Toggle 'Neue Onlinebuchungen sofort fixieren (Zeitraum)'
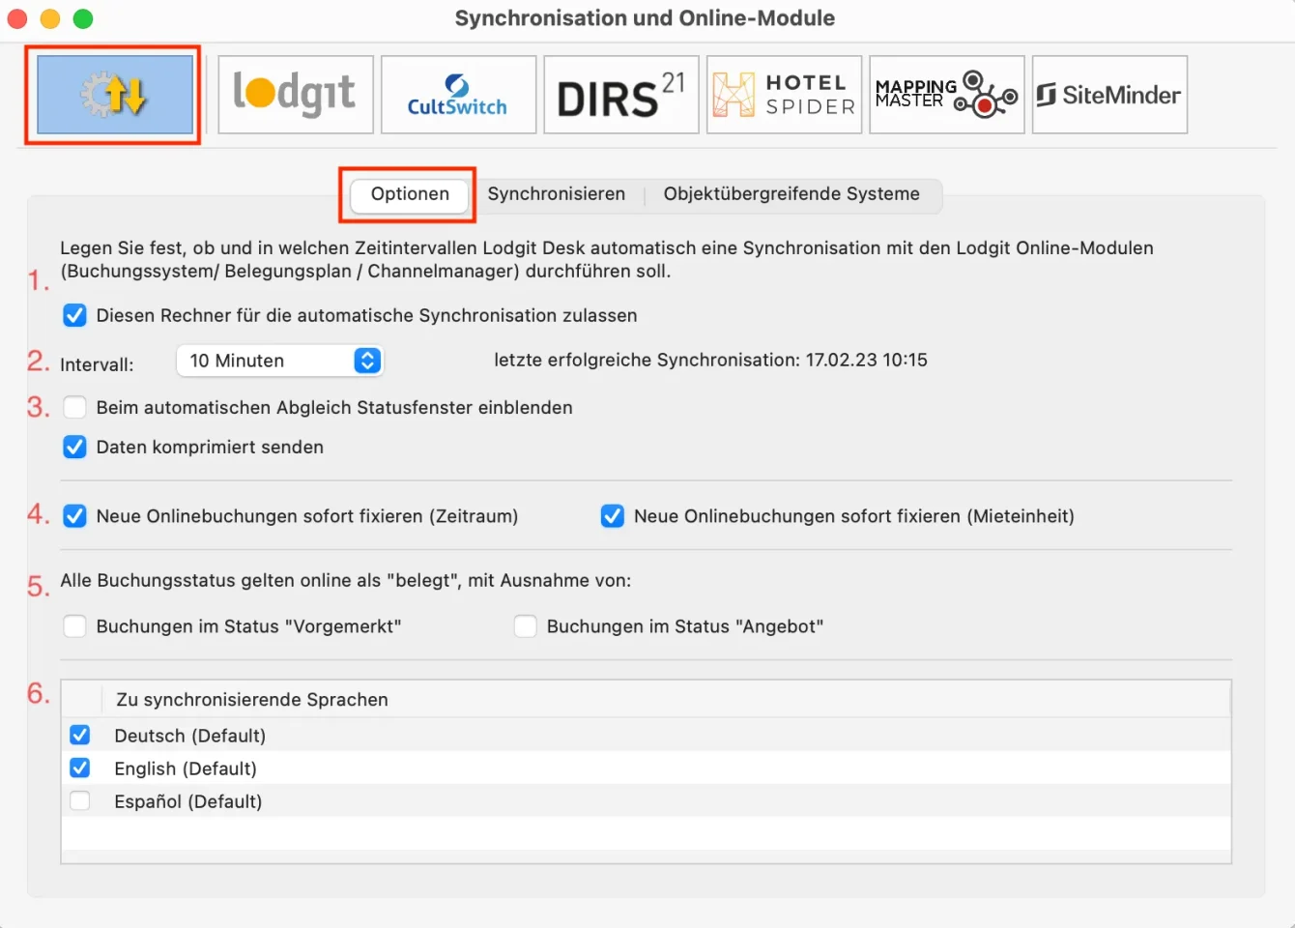This screenshot has height=928, width=1295. pyautogui.click(x=74, y=516)
